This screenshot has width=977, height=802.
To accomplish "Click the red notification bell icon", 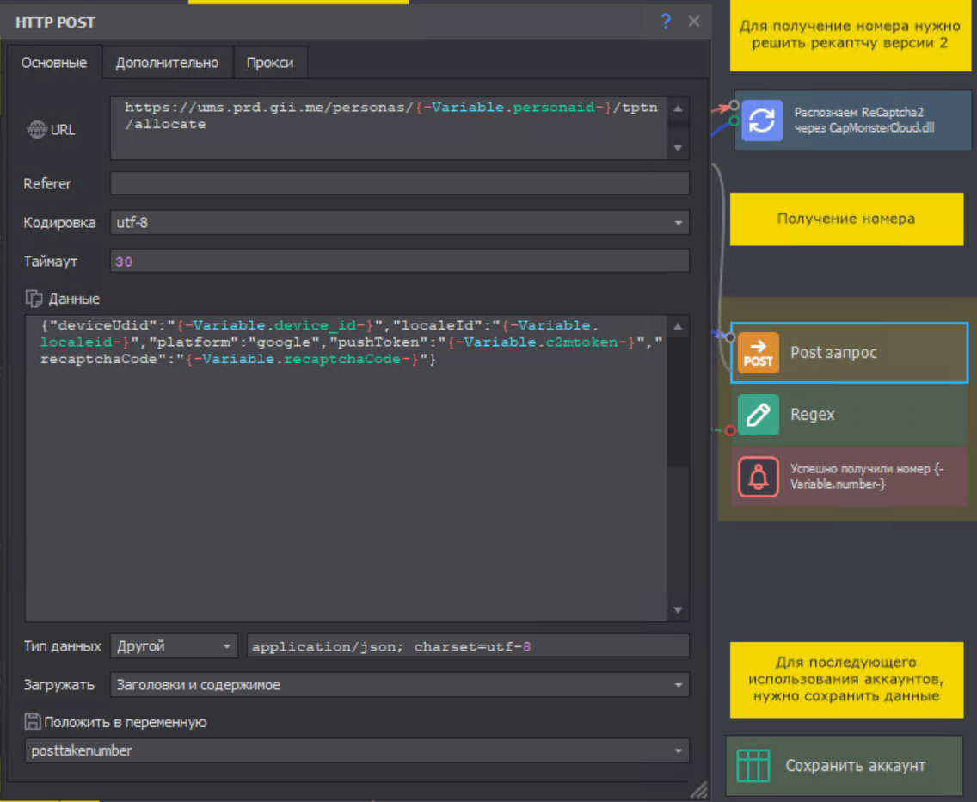I will point(758,477).
